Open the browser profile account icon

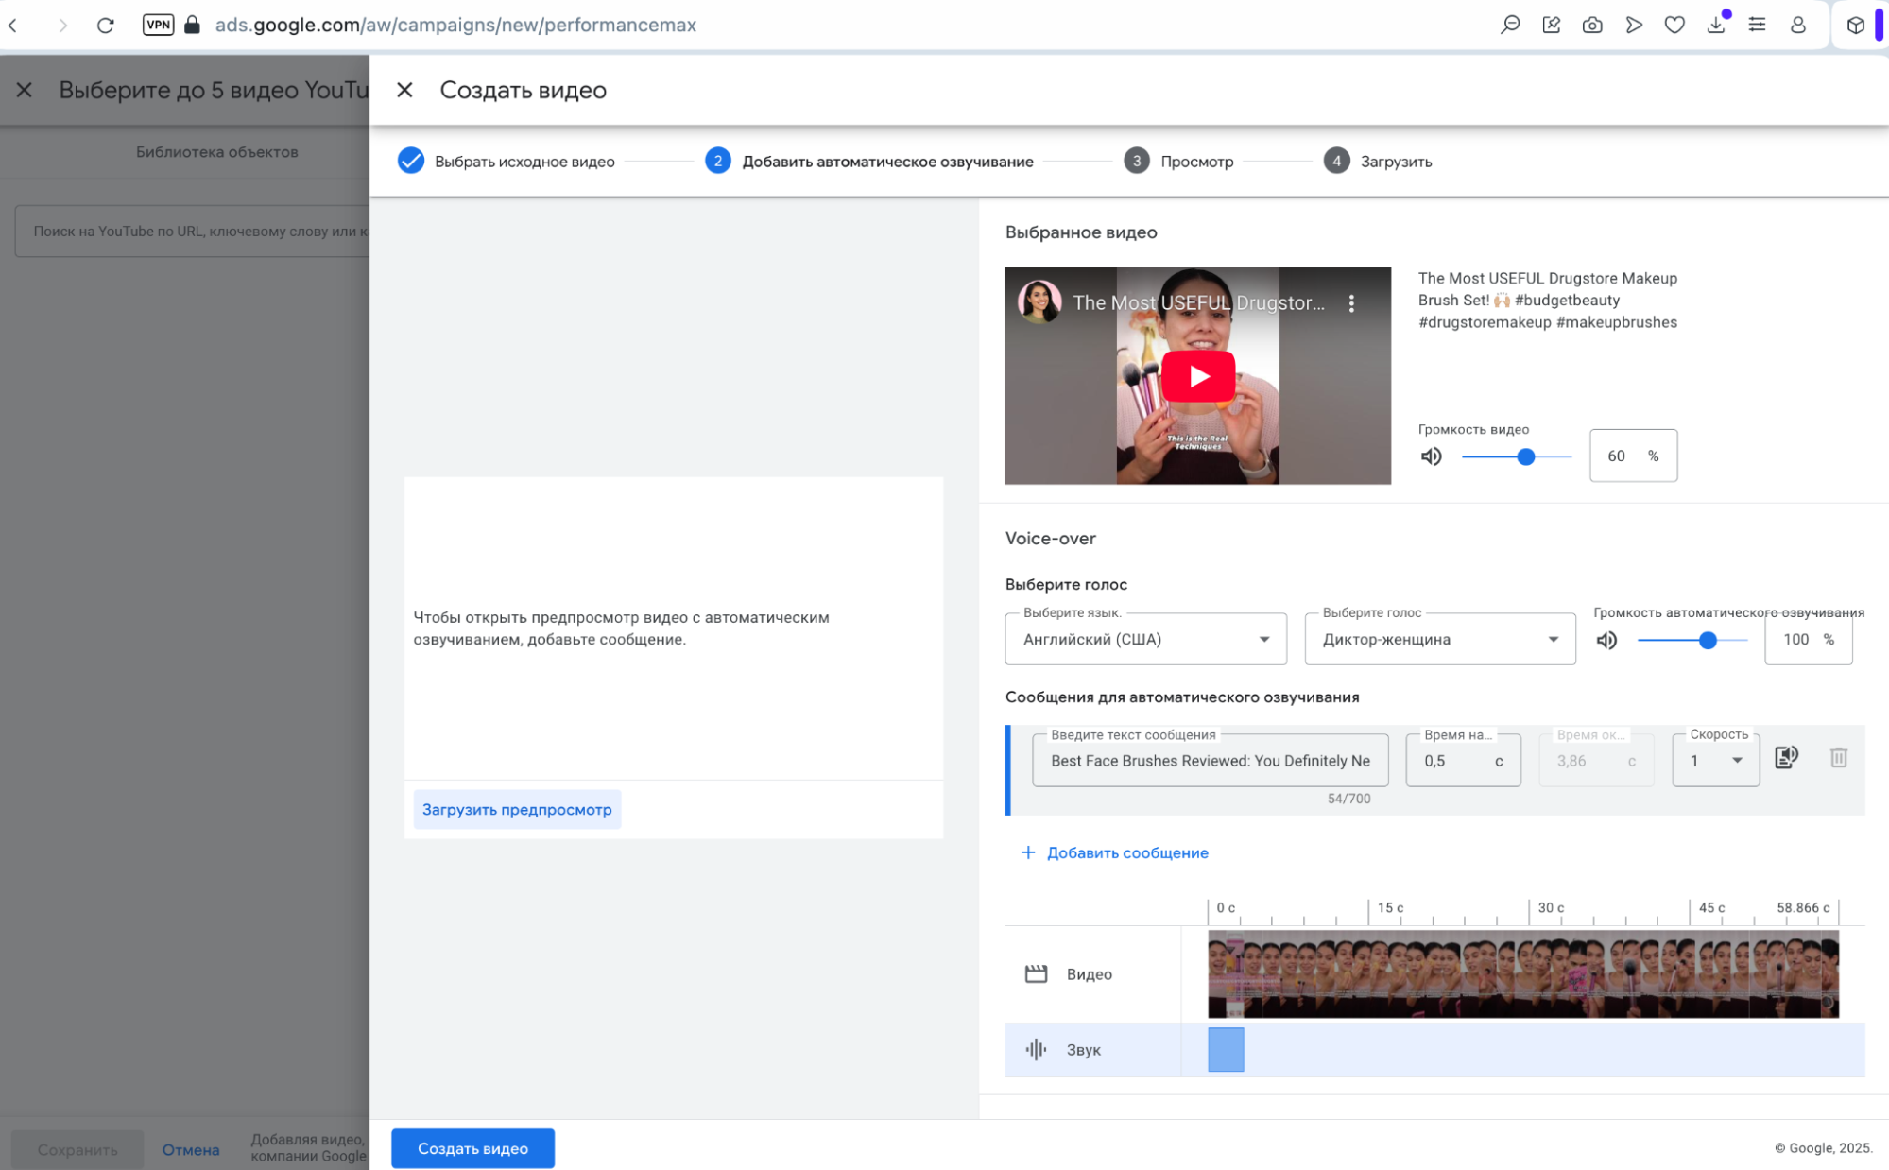1797,25
